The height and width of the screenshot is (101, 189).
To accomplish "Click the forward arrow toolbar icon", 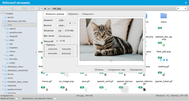I will coord(6,8).
